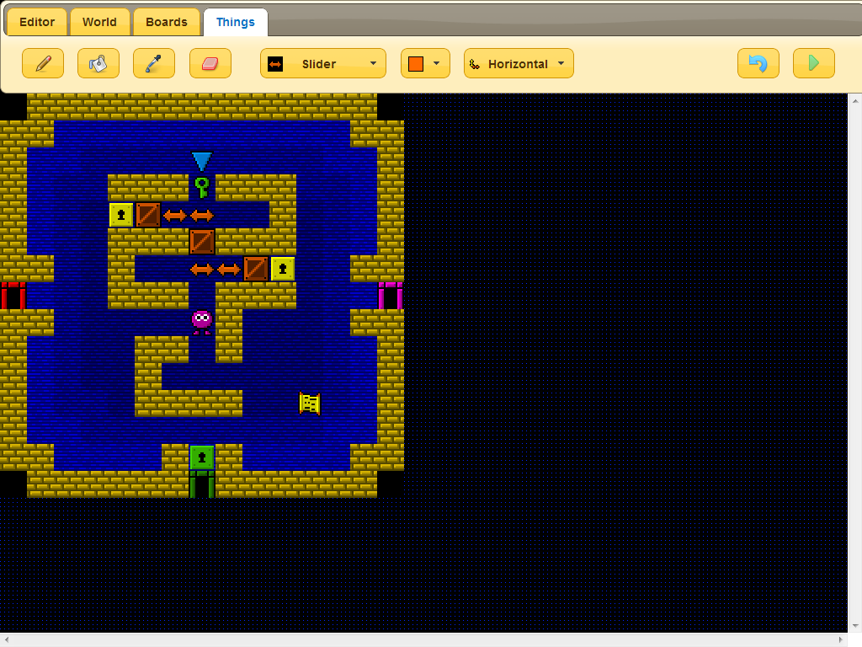This screenshot has width=862, height=647.
Task: Click the green key on the board
Action: click(x=201, y=187)
